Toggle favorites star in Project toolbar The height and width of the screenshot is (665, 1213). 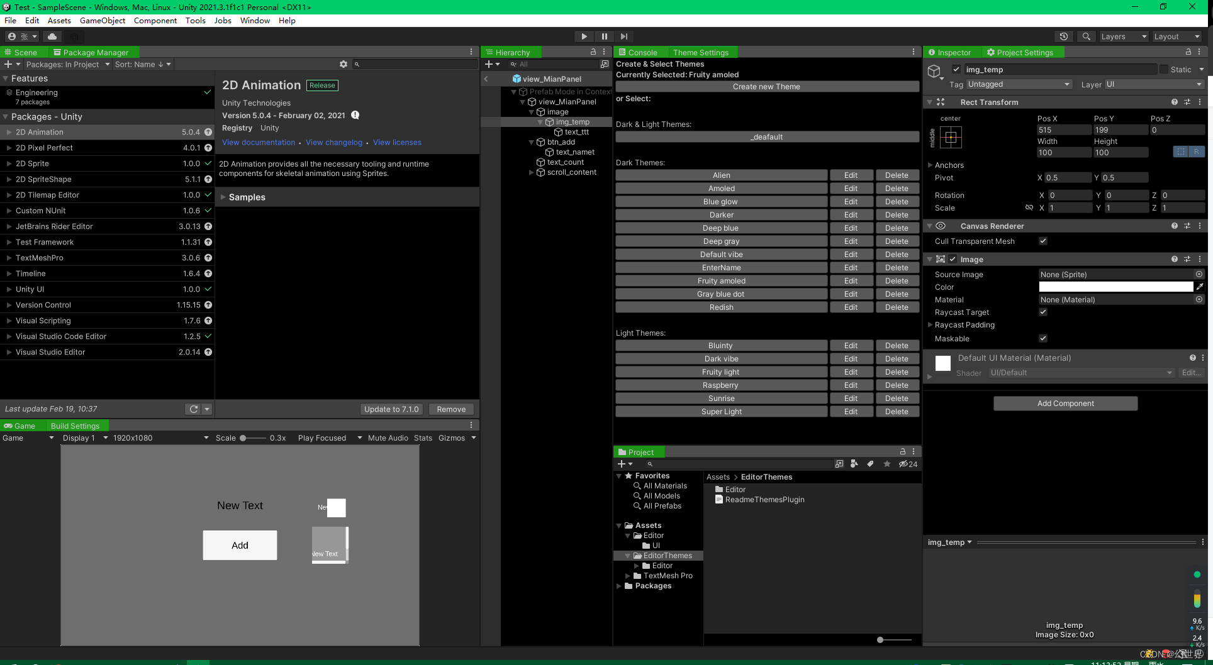(x=887, y=464)
